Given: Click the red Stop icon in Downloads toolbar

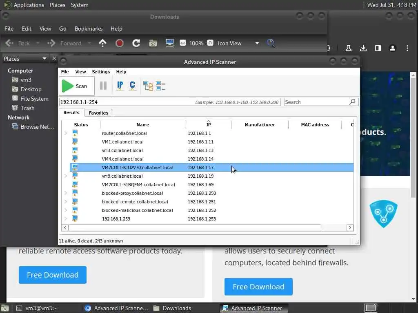Looking at the screenshot, I should click(119, 43).
